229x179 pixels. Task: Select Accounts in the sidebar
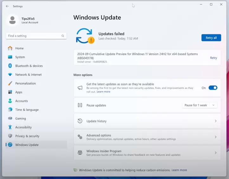(22, 101)
